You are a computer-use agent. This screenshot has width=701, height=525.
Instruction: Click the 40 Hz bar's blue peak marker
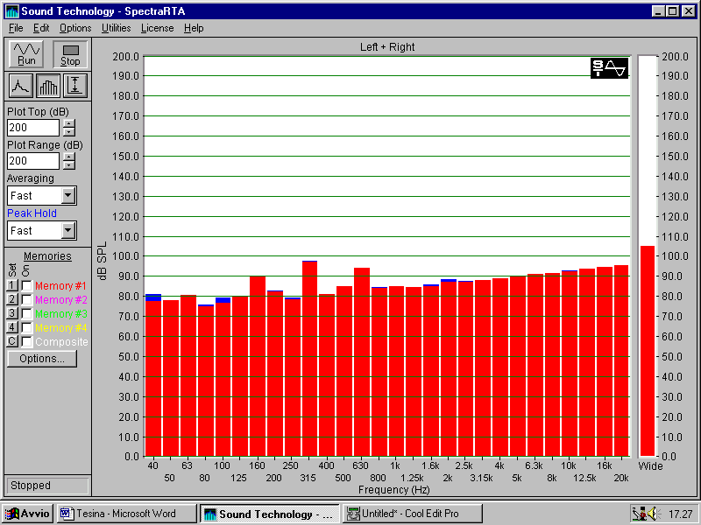pyautogui.click(x=153, y=297)
